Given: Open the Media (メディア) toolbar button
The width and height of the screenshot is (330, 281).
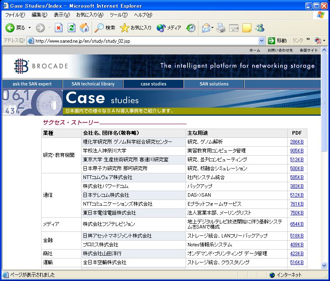Looking at the screenshot, I should pyautogui.click(x=169, y=28).
